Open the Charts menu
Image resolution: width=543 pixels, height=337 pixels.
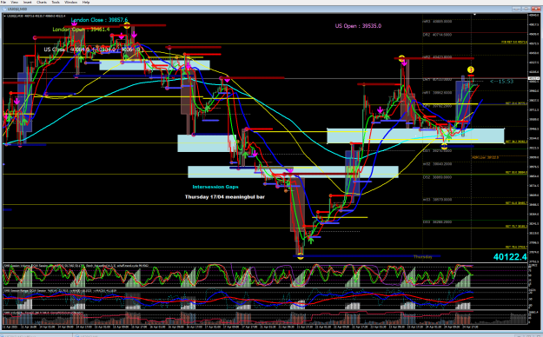click(x=42, y=2)
